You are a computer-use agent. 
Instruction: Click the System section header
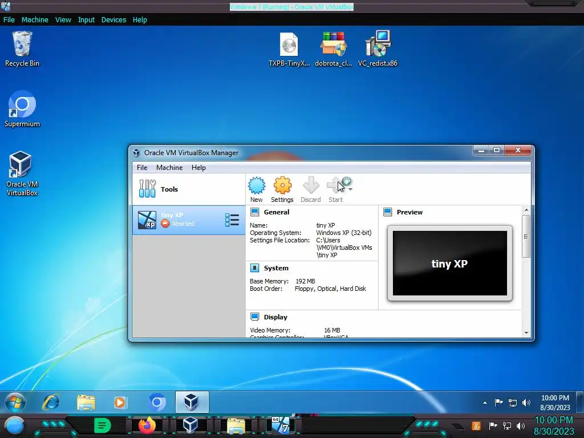[276, 268]
